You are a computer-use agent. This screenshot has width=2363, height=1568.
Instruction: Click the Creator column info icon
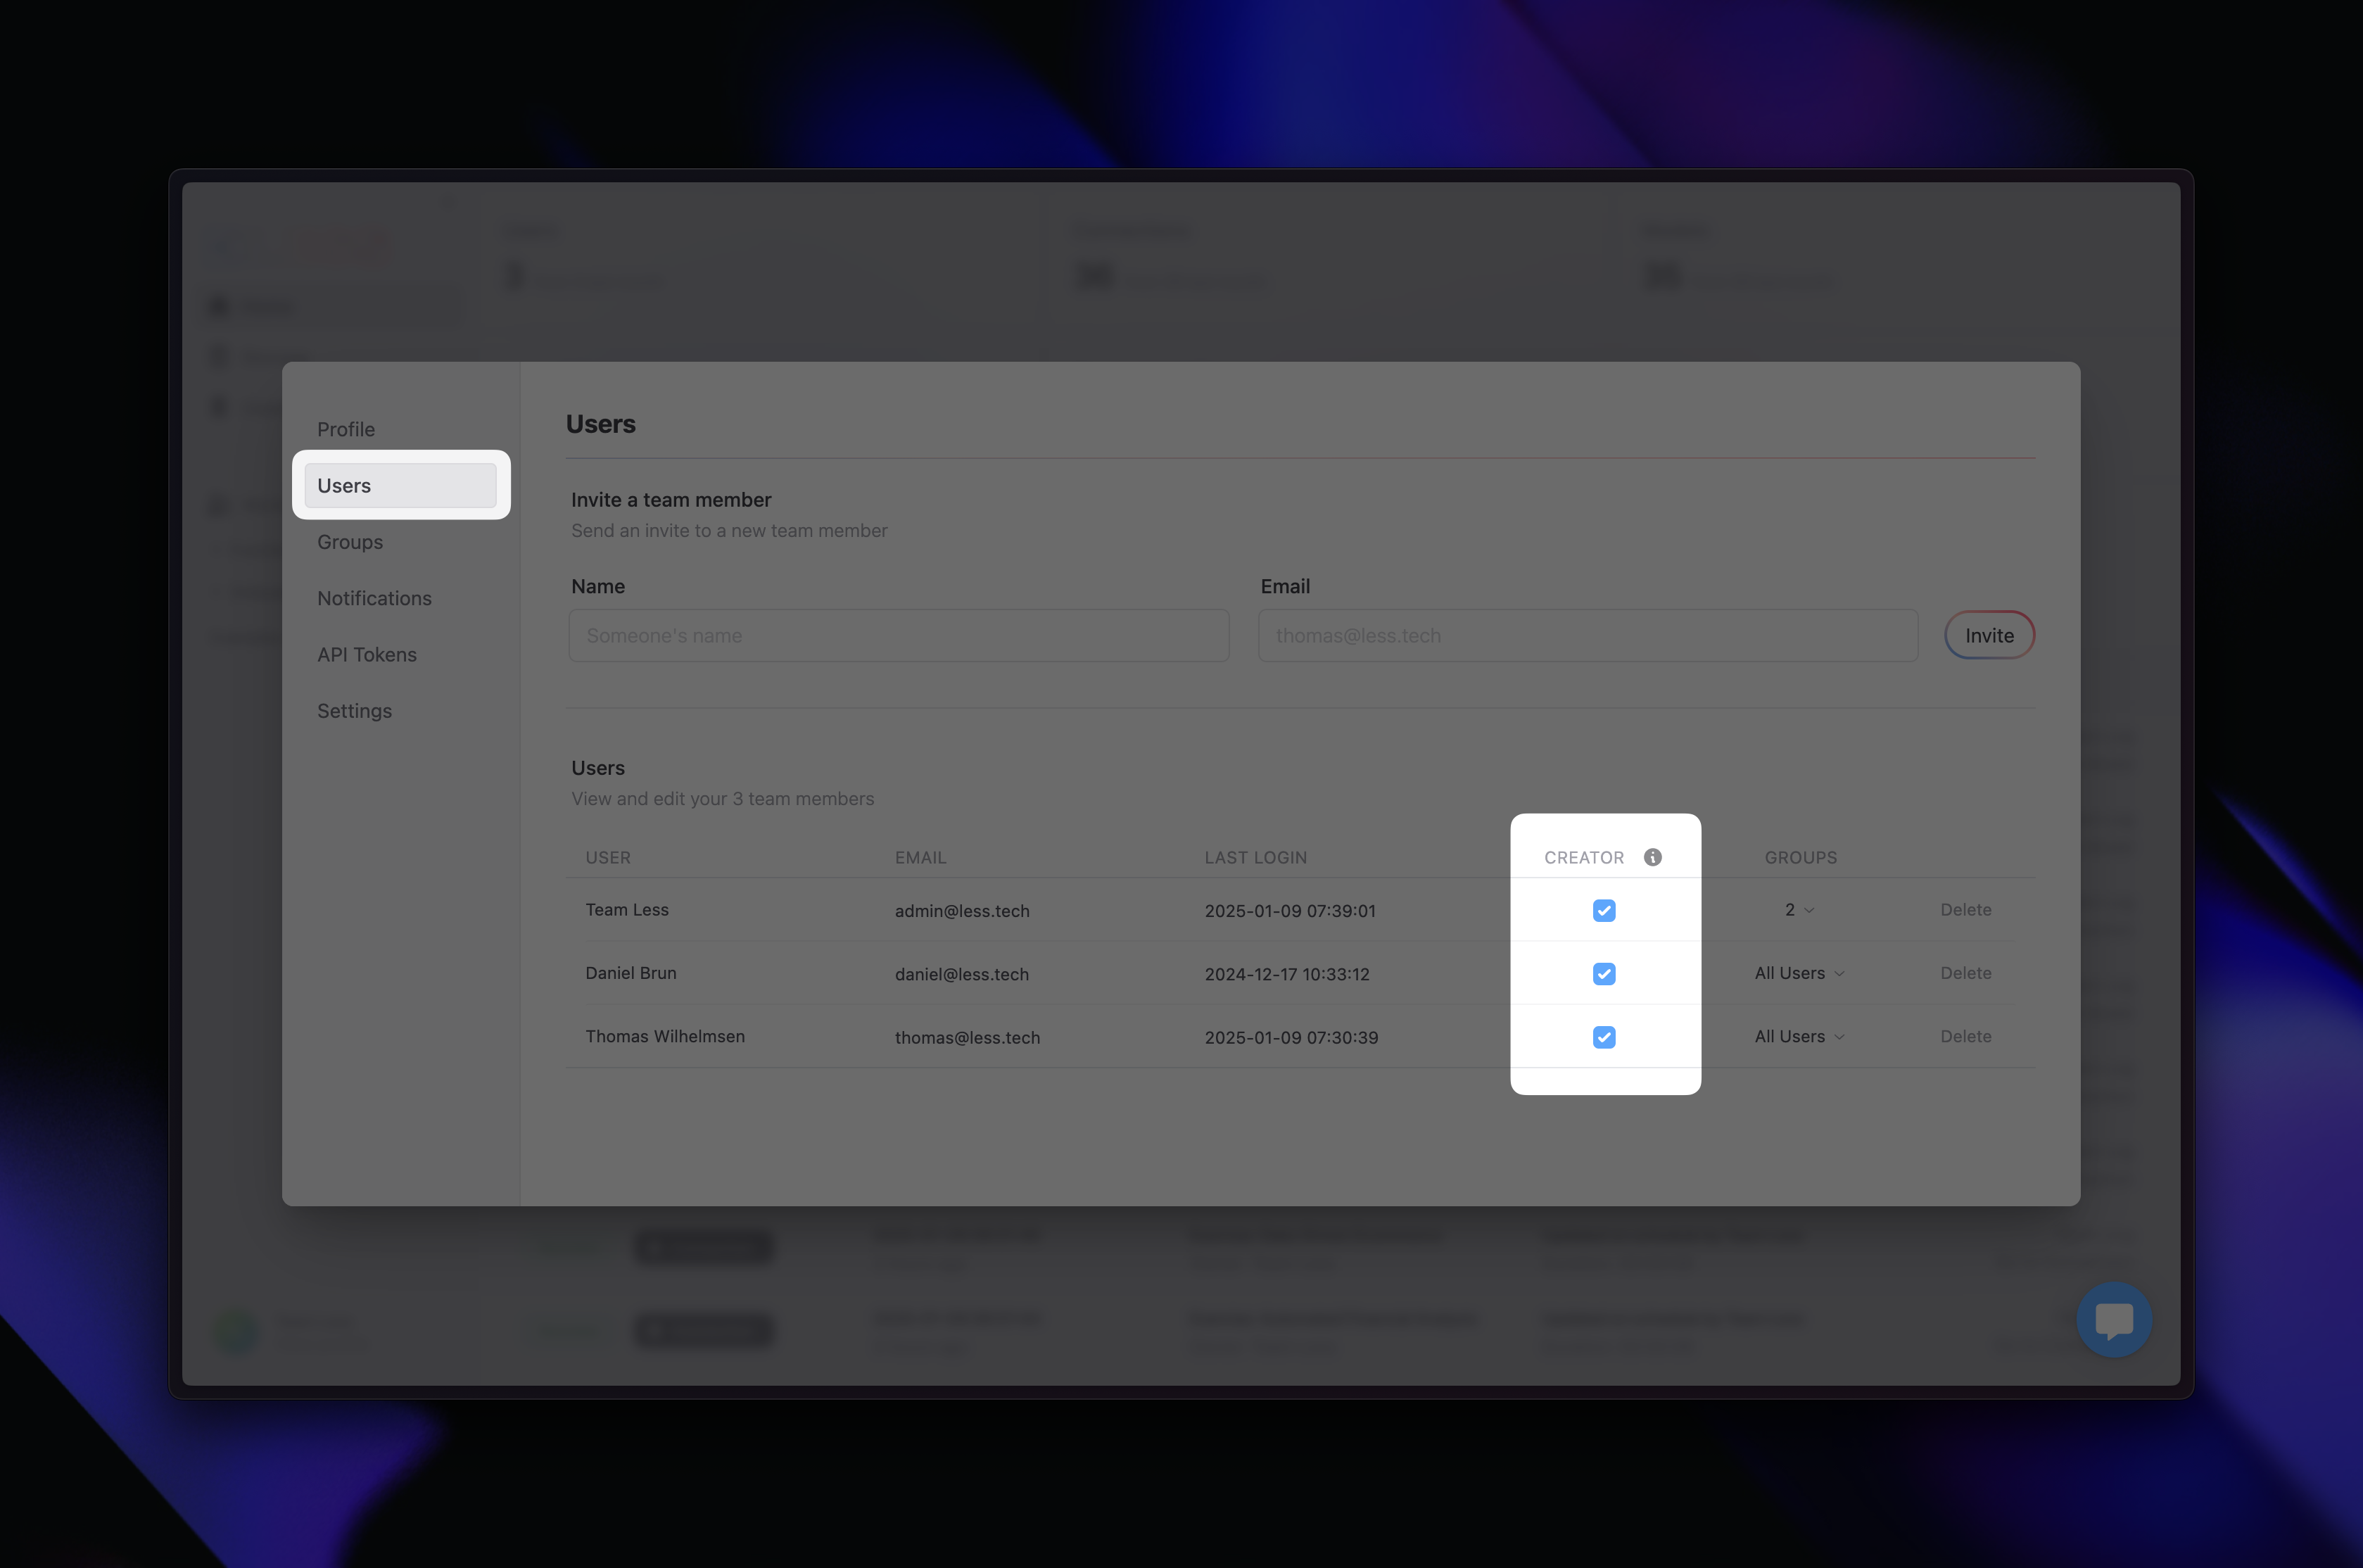coord(1652,857)
